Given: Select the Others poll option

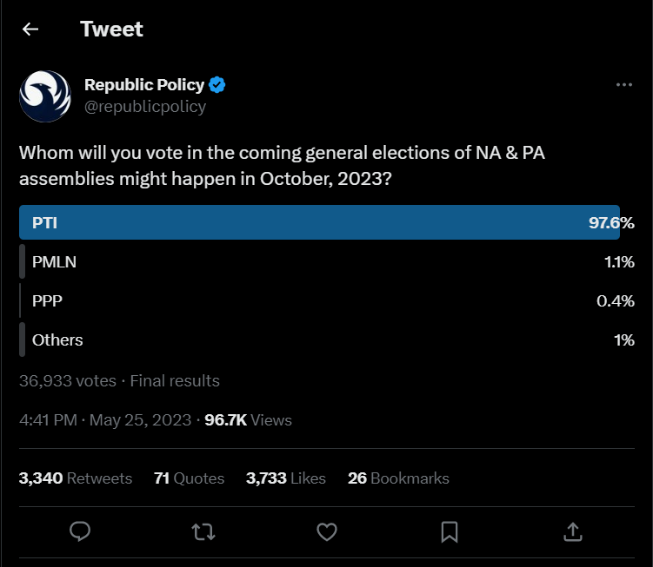Looking at the screenshot, I should 327,340.
